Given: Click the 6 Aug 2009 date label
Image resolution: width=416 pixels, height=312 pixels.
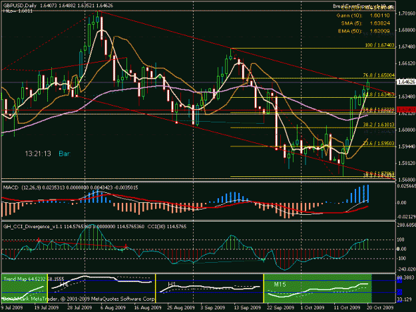Looking at the screenshot, I should click(114, 308).
